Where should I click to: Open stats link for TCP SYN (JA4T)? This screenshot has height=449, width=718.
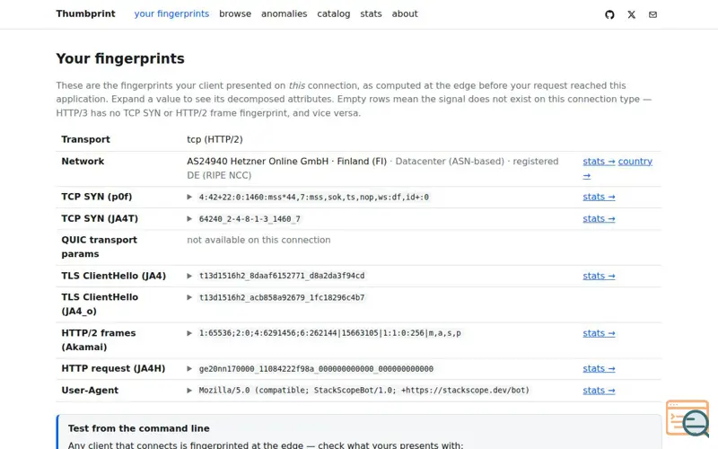599,219
